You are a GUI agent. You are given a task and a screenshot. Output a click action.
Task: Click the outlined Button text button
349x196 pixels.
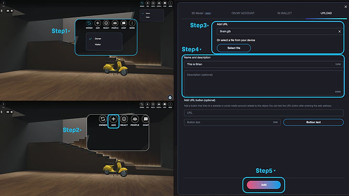[x=313, y=122]
